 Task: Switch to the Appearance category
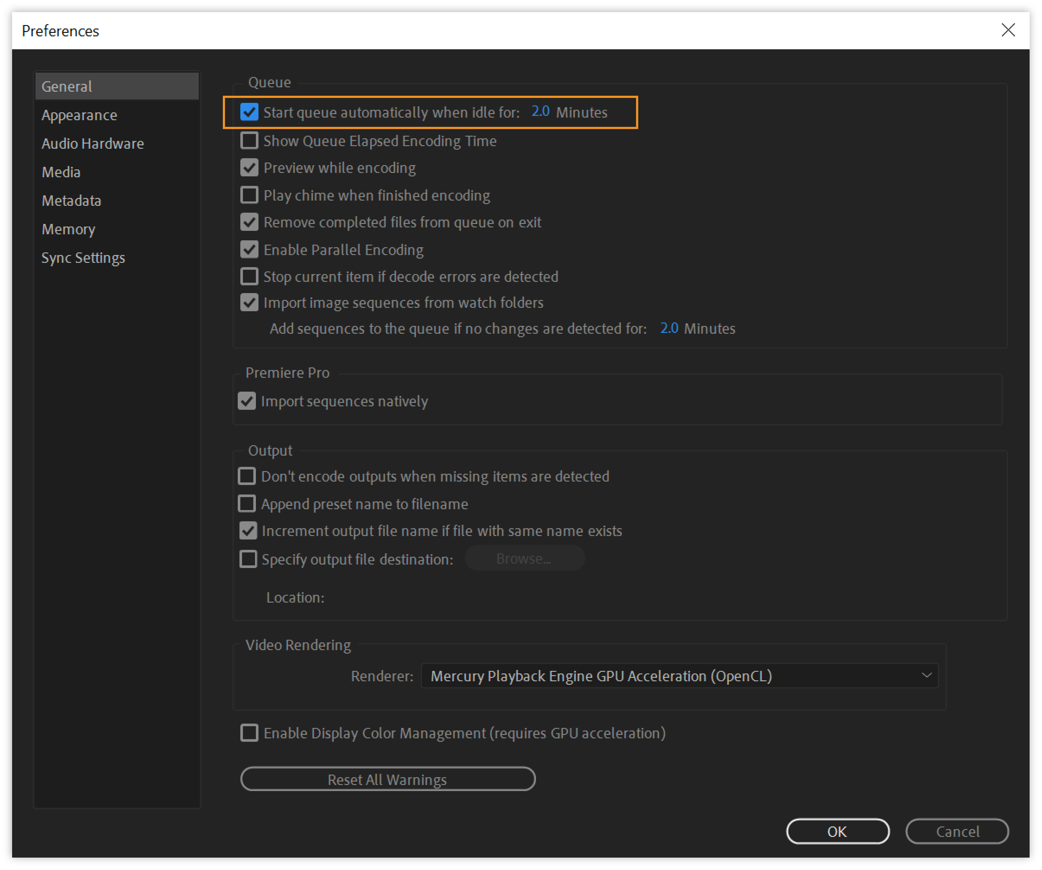click(80, 115)
